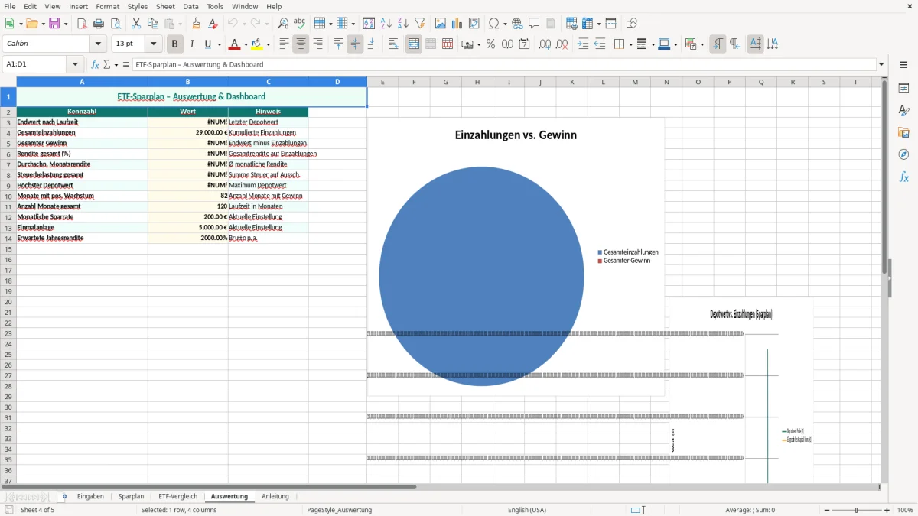Insert image icon in toolbar
The height and width of the screenshot is (516, 918).
441,24
